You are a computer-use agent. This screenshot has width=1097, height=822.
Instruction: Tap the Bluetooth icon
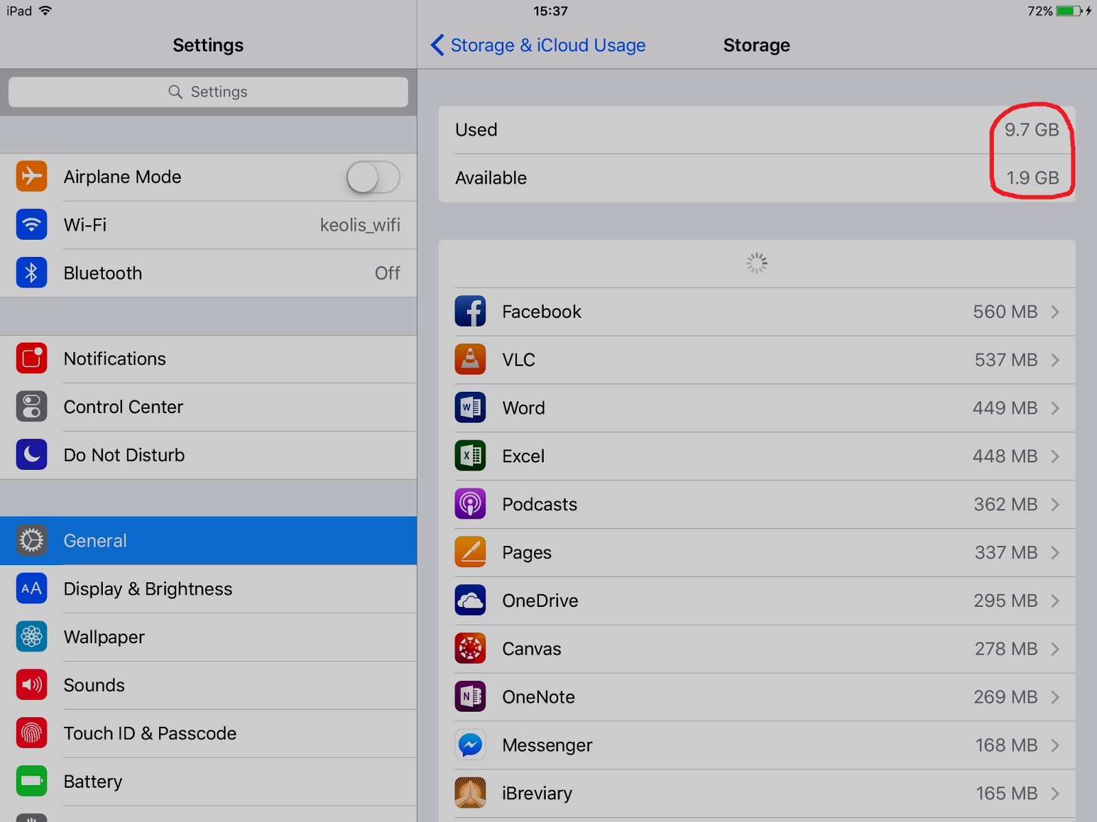(x=32, y=273)
